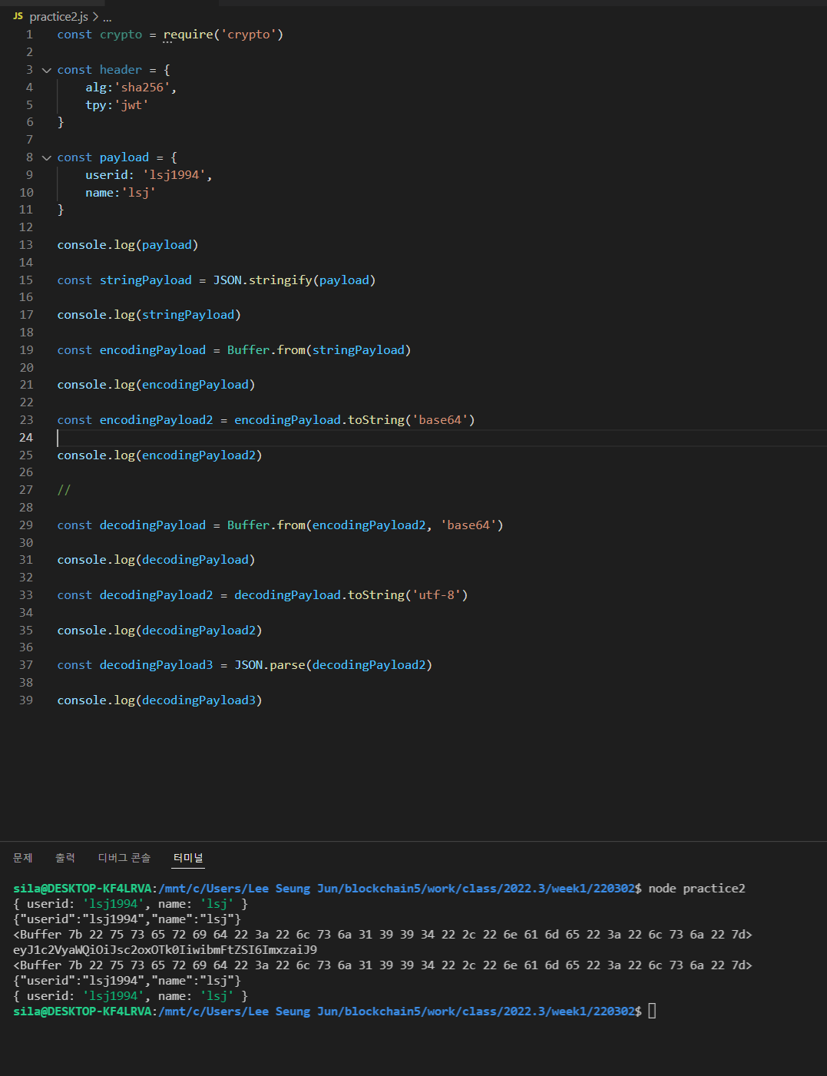Select line number 1 in gutter
The width and height of the screenshot is (827, 1076).
click(x=30, y=35)
